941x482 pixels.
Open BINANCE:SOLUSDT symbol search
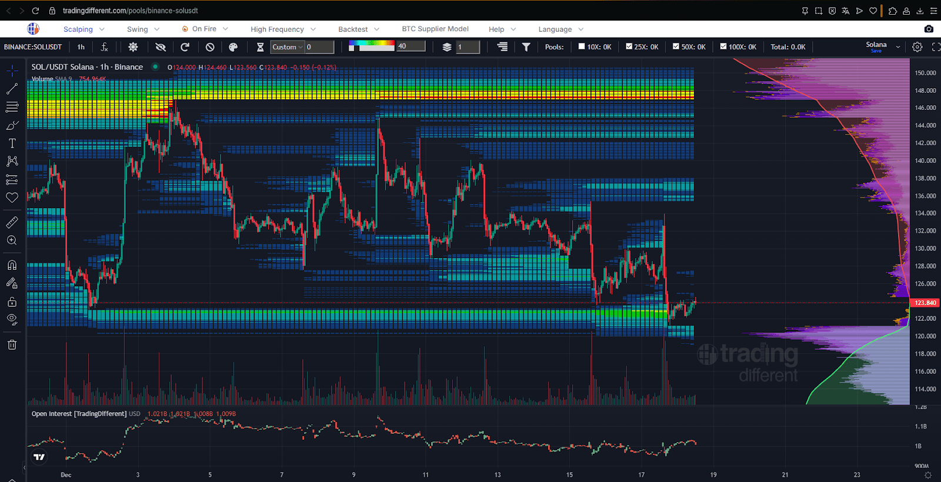[33, 47]
